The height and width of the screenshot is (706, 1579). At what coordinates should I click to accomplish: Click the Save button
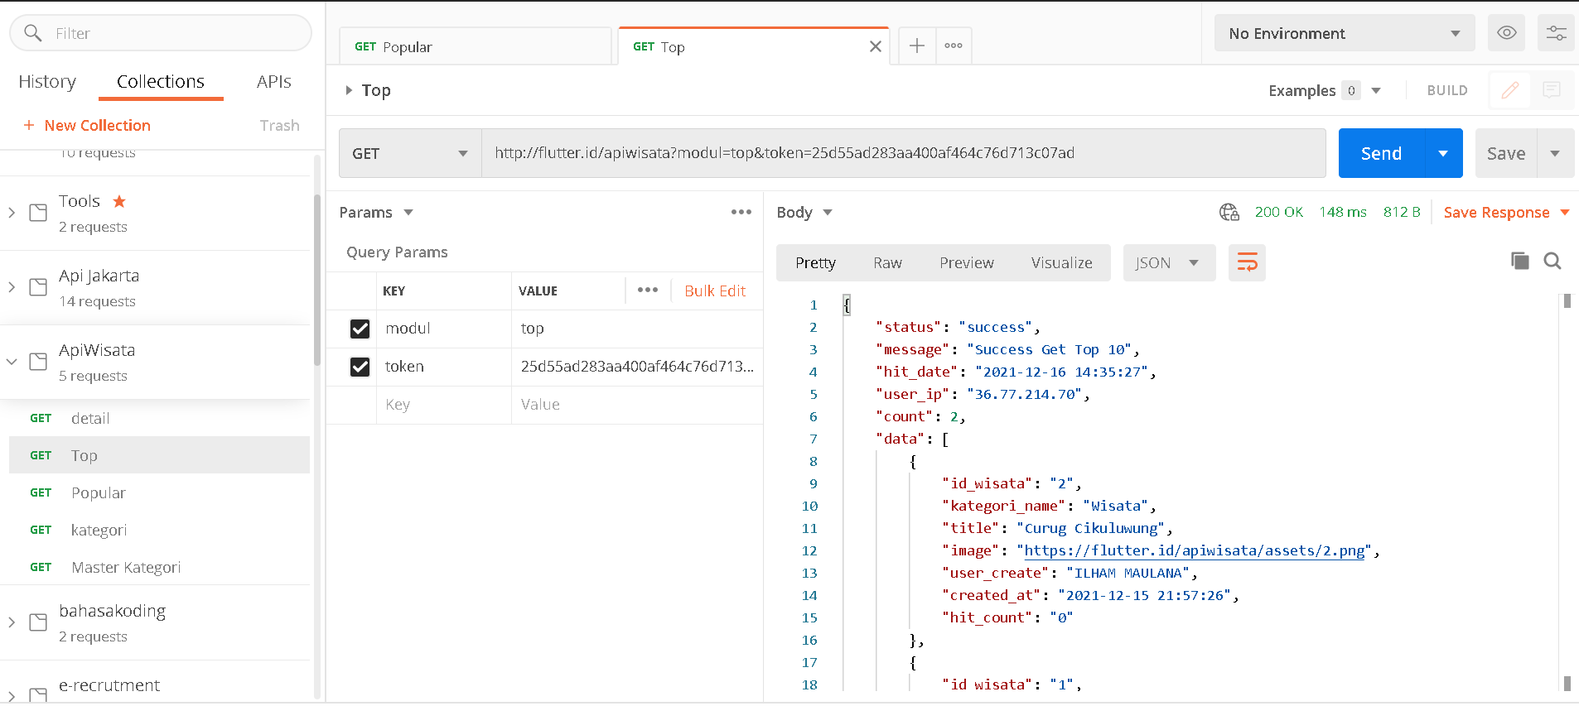1505,153
